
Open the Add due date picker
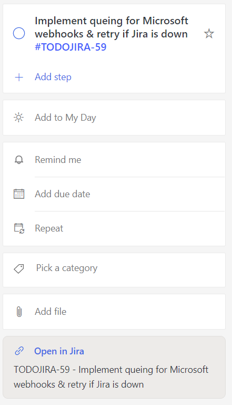[114, 194]
